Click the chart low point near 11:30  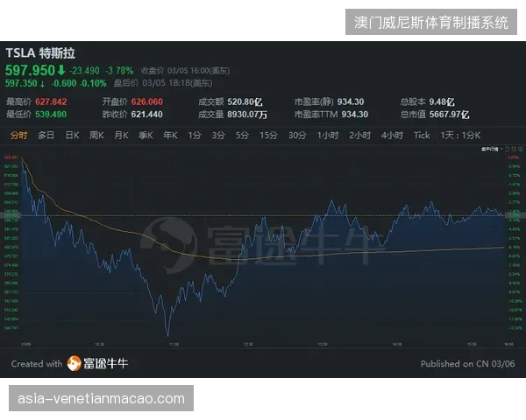pyautogui.click(x=167, y=335)
